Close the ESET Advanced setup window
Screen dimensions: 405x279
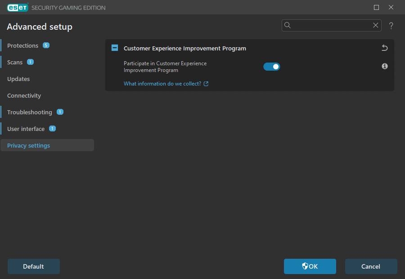[391, 8]
